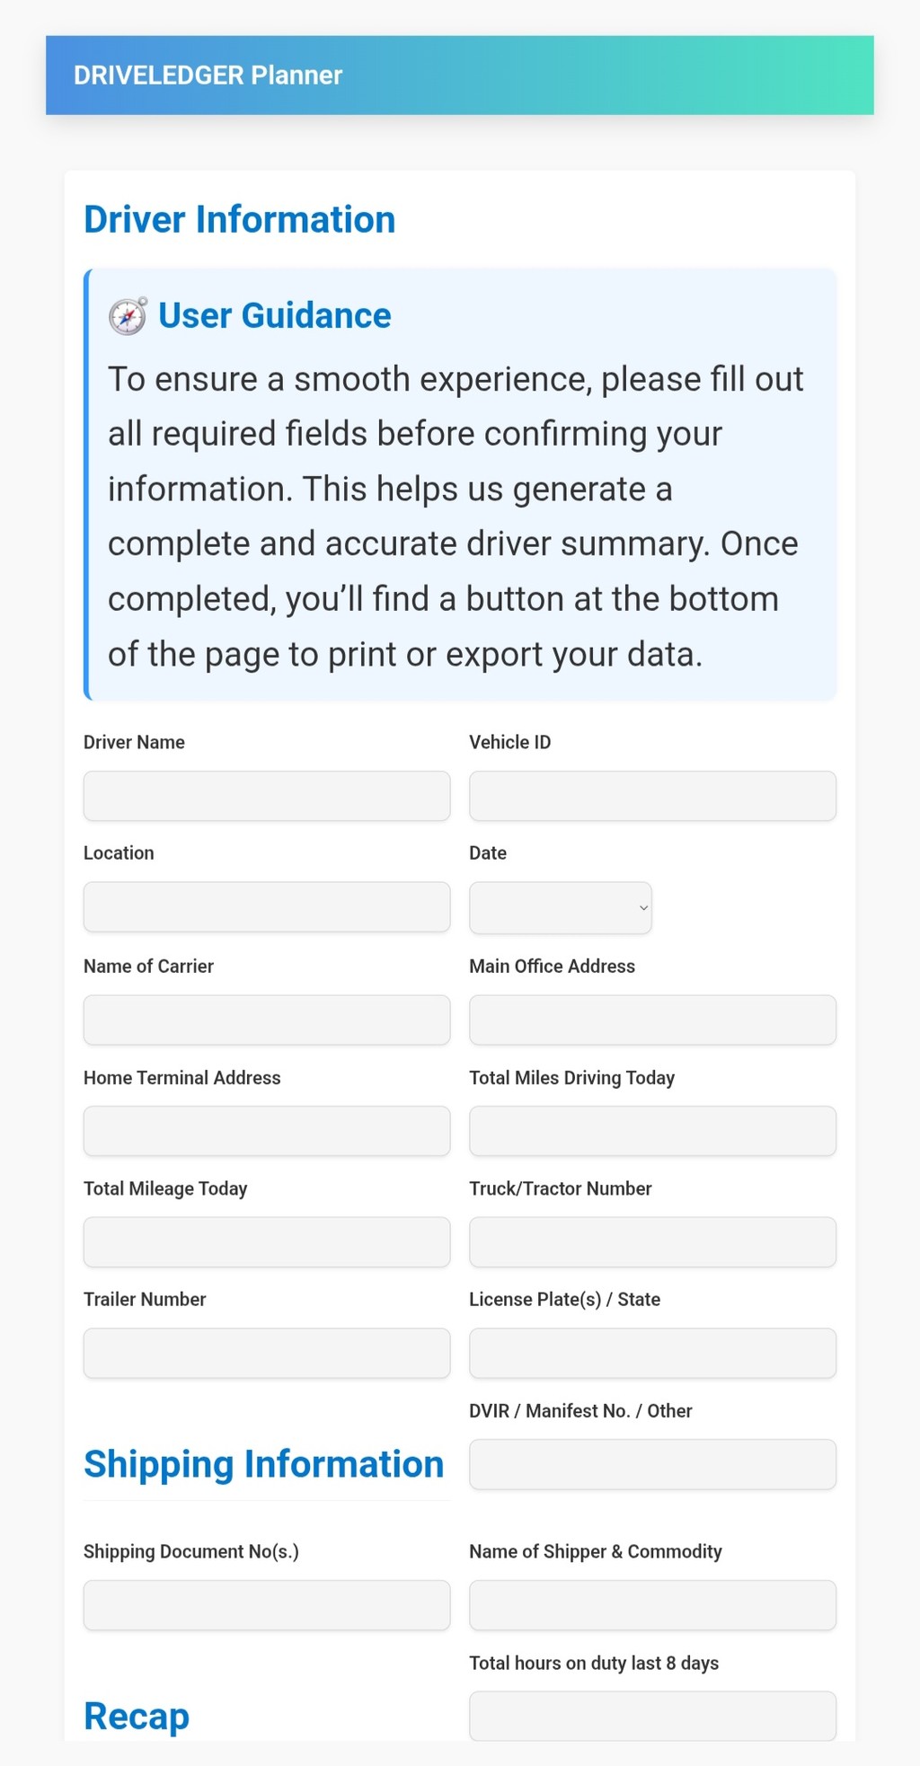Select the License Plate(s) / State field
This screenshot has width=920, height=1766.
point(652,1353)
